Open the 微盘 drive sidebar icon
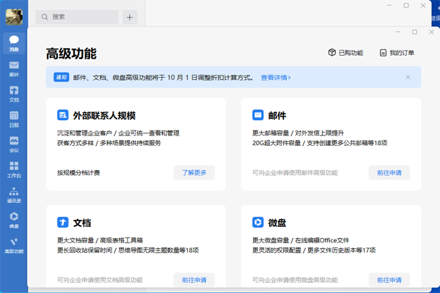The image size is (440, 293). (x=14, y=220)
